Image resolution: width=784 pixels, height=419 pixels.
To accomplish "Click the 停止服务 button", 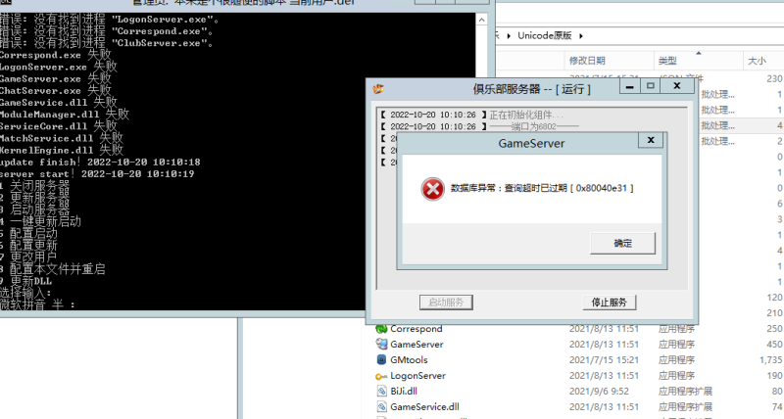I will pos(609,303).
